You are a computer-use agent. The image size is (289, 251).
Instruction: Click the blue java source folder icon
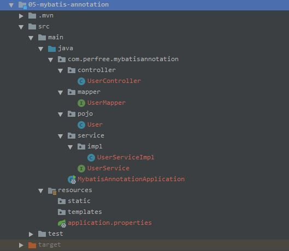52,49
